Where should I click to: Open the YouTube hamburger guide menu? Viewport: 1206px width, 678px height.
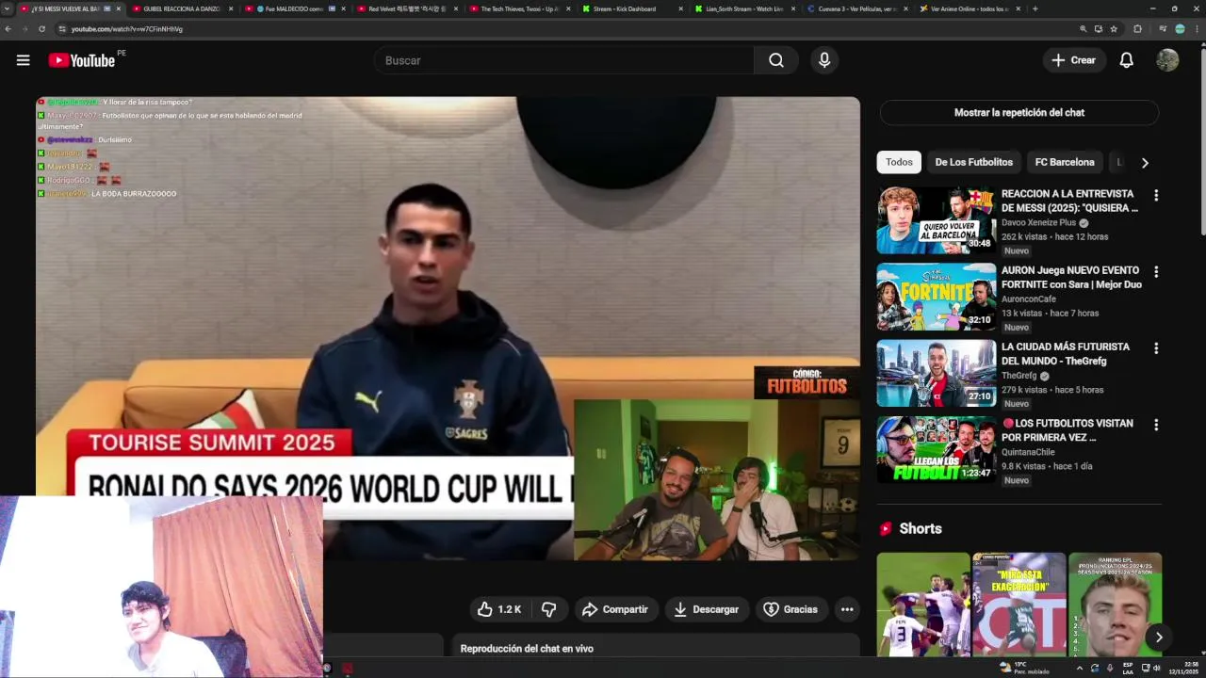(23, 60)
